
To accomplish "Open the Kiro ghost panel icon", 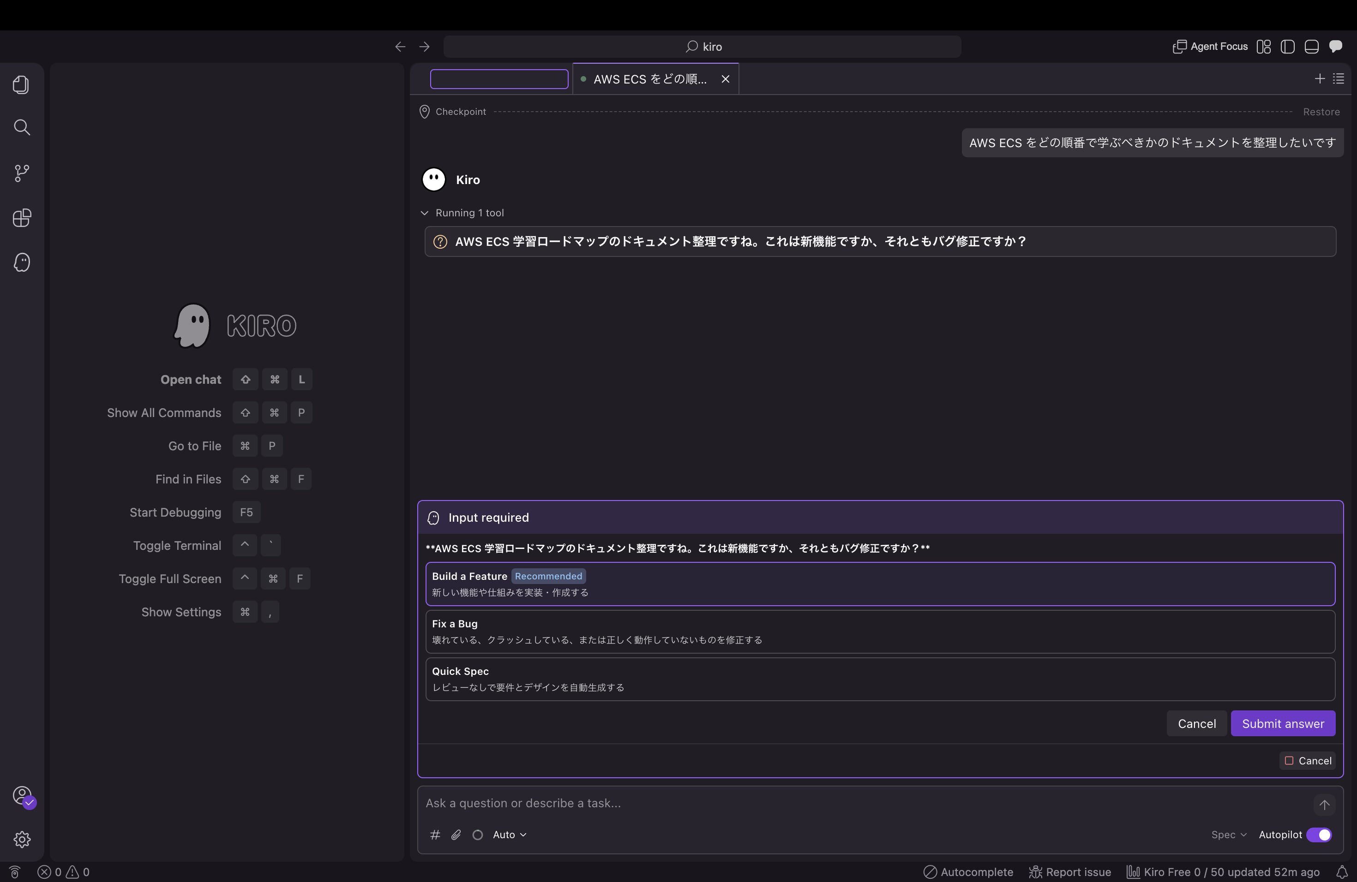I will click(x=22, y=262).
